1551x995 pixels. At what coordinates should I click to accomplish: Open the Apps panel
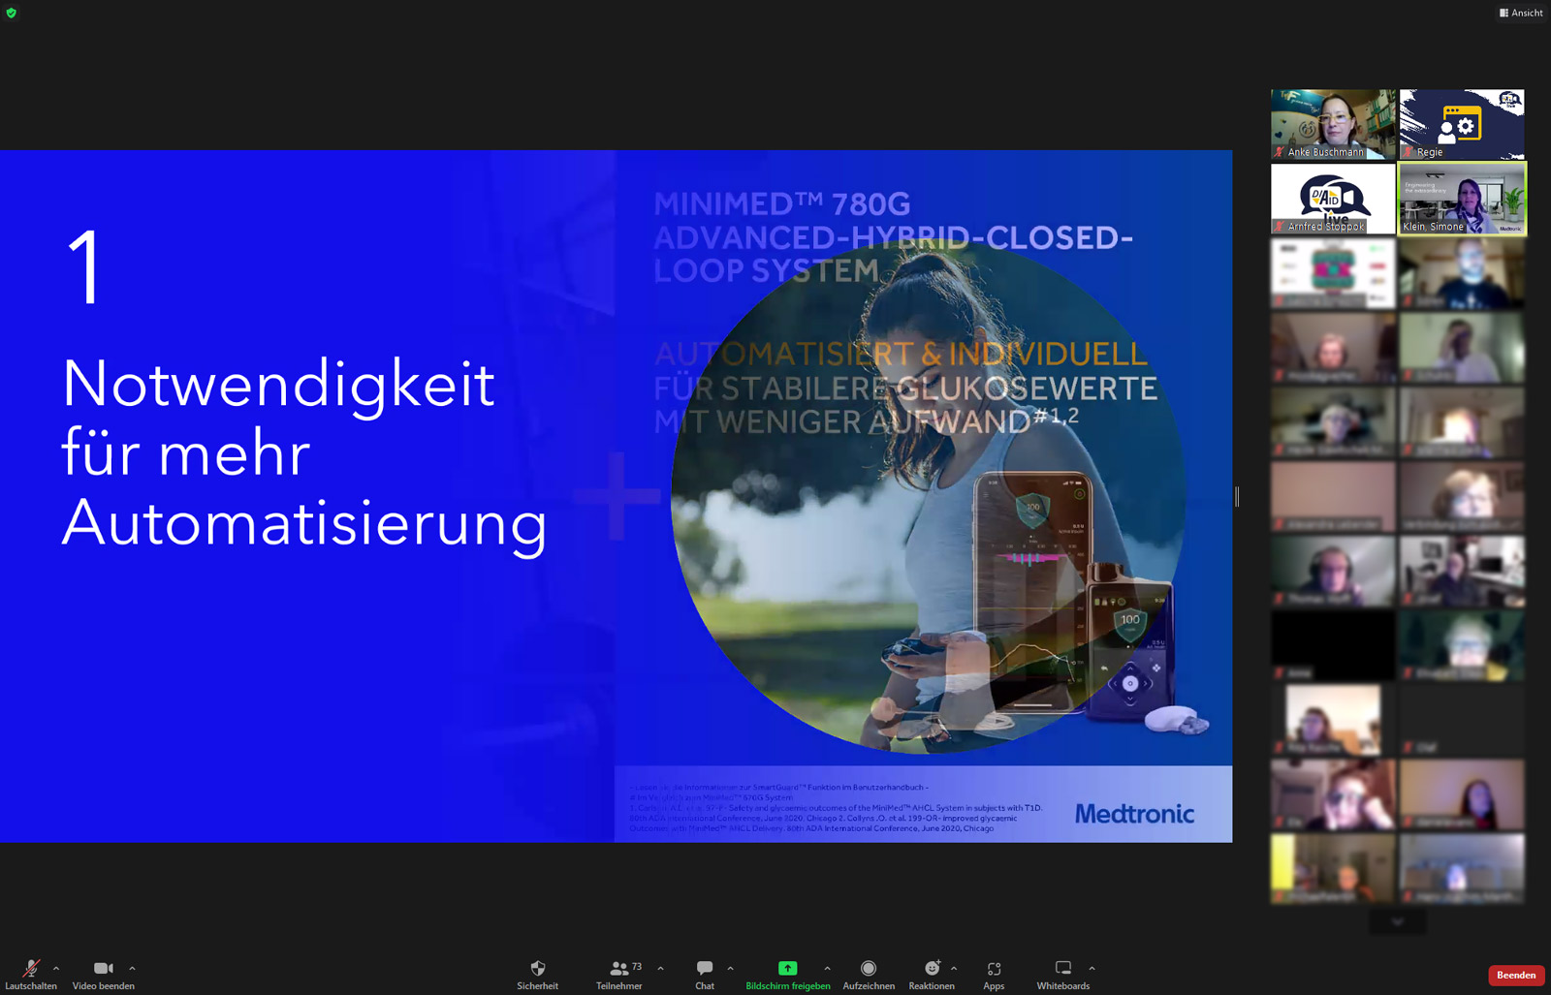point(994,974)
